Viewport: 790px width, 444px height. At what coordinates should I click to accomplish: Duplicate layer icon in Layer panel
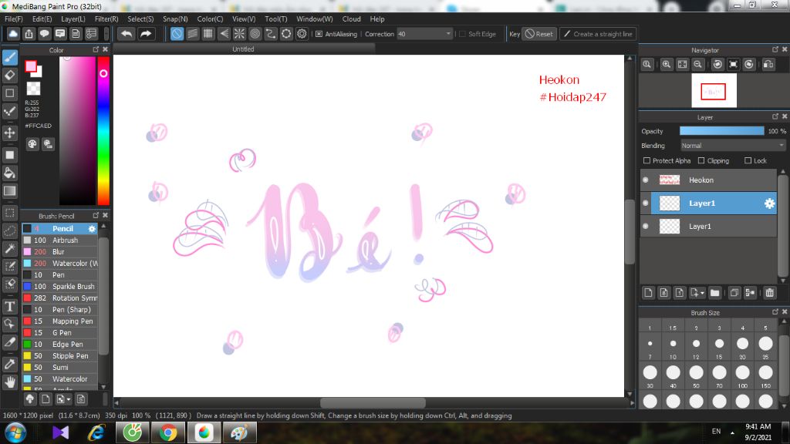[x=734, y=292]
